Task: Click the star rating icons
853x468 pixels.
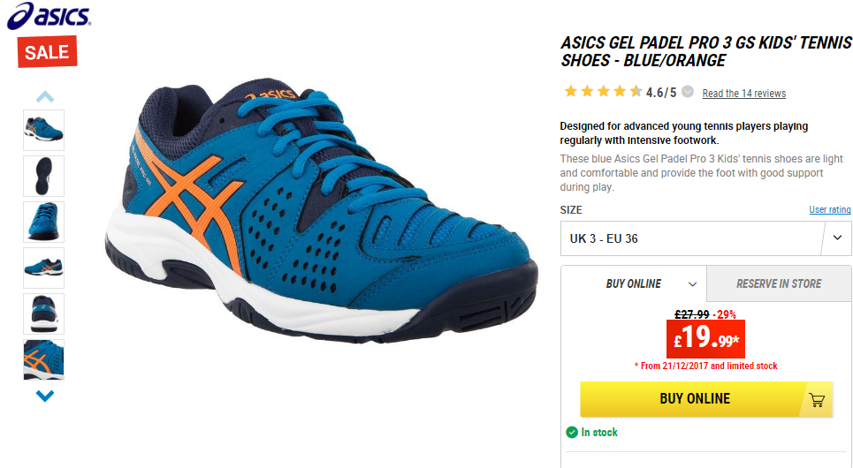Action: pyautogui.click(x=603, y=91)
